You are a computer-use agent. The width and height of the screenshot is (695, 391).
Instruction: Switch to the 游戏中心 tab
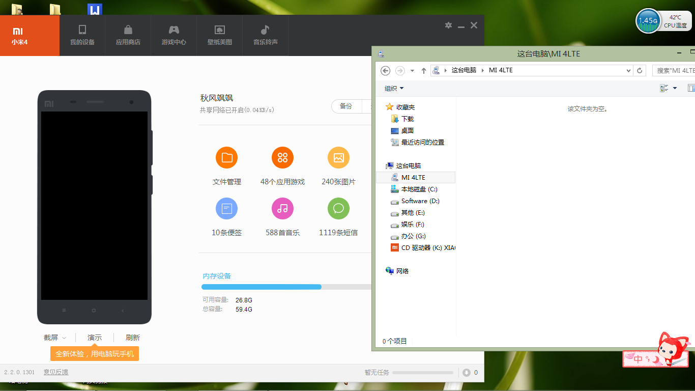point(174,35)
